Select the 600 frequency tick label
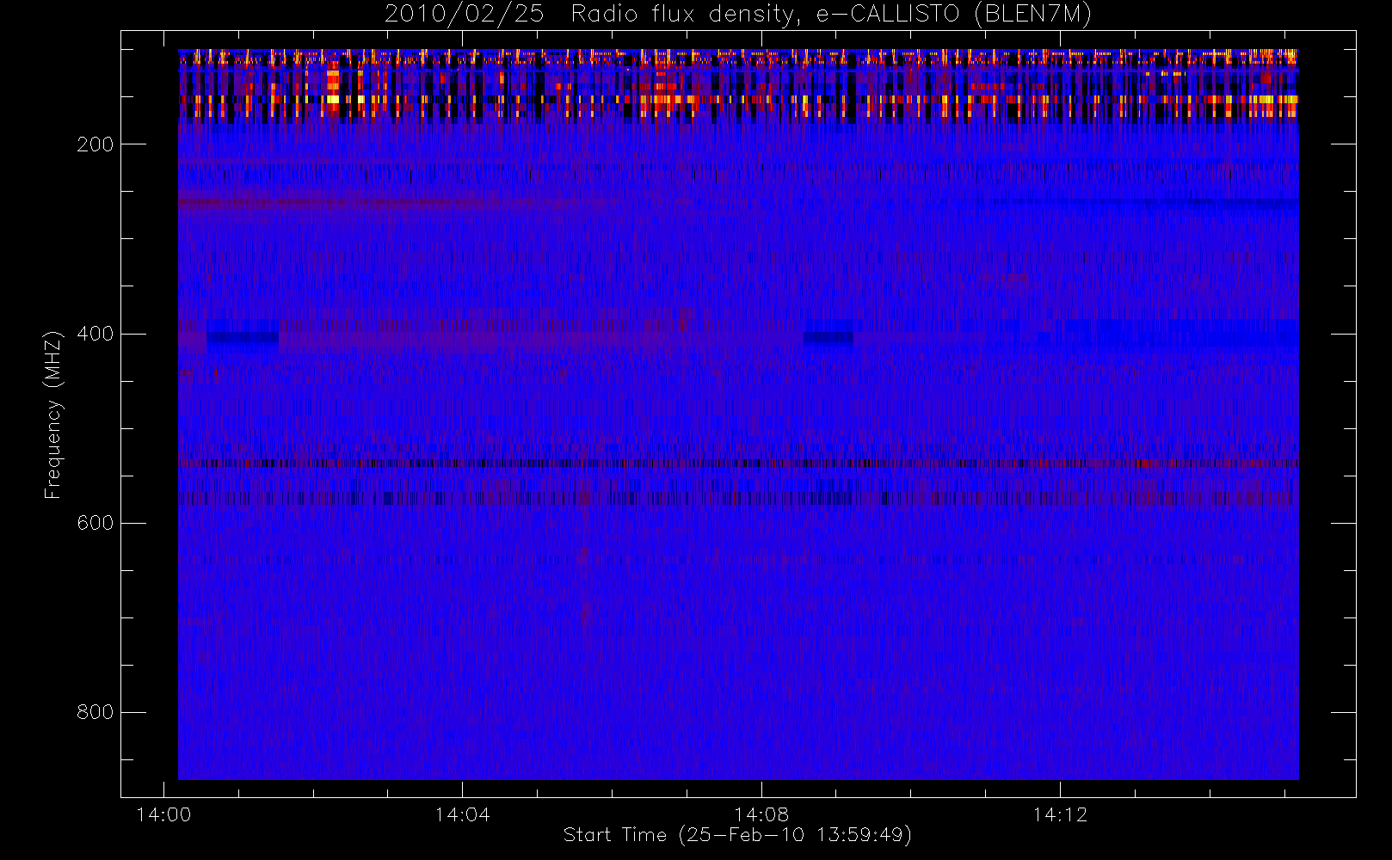Image resolution: width=1392 pixels, height=860 pixels. (95, 523)
